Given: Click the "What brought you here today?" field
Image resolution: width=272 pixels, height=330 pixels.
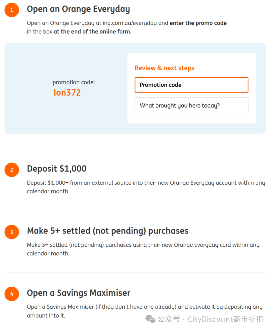Looking at the screenshot, I should (191, 106).
